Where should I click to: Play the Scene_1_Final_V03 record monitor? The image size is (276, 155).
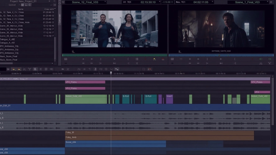221,59
